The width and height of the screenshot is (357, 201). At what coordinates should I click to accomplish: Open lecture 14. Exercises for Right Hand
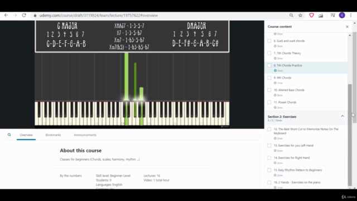[292, 157]
